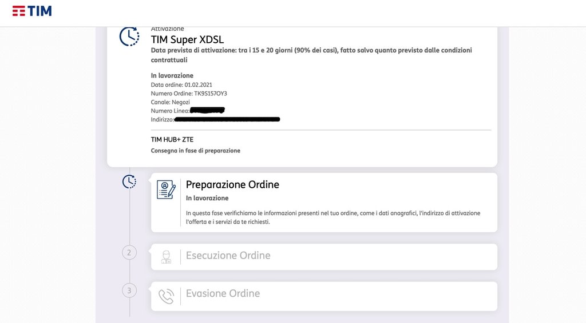Viewport: 586px width, 323px height.
Task: Click the 'Data prevista di attivazione' notice text
Action: (x=311, y=55)
